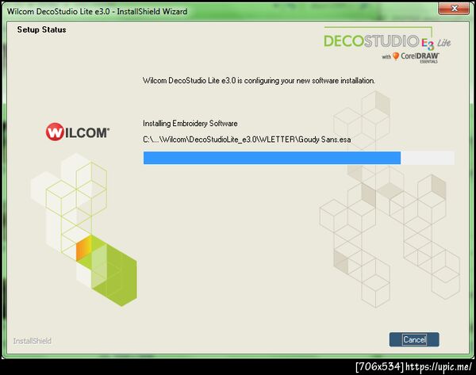
Task: Select the 'Installing Embroidery Software' text
Action: click(x=190, y=124)
